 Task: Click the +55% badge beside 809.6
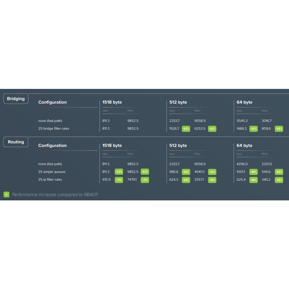[279, 129]
